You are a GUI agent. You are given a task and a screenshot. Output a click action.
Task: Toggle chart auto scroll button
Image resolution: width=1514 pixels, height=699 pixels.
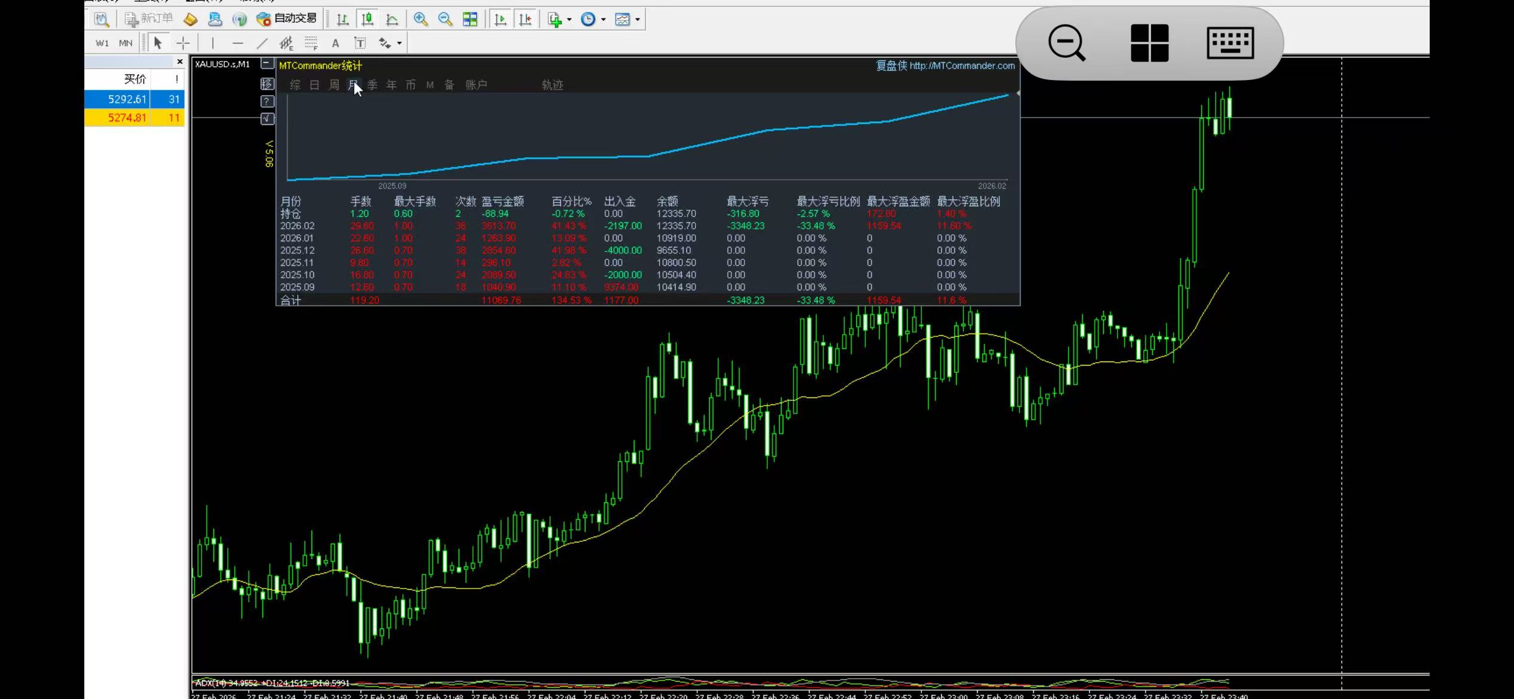pyautogui.click(x=500, y=19)
